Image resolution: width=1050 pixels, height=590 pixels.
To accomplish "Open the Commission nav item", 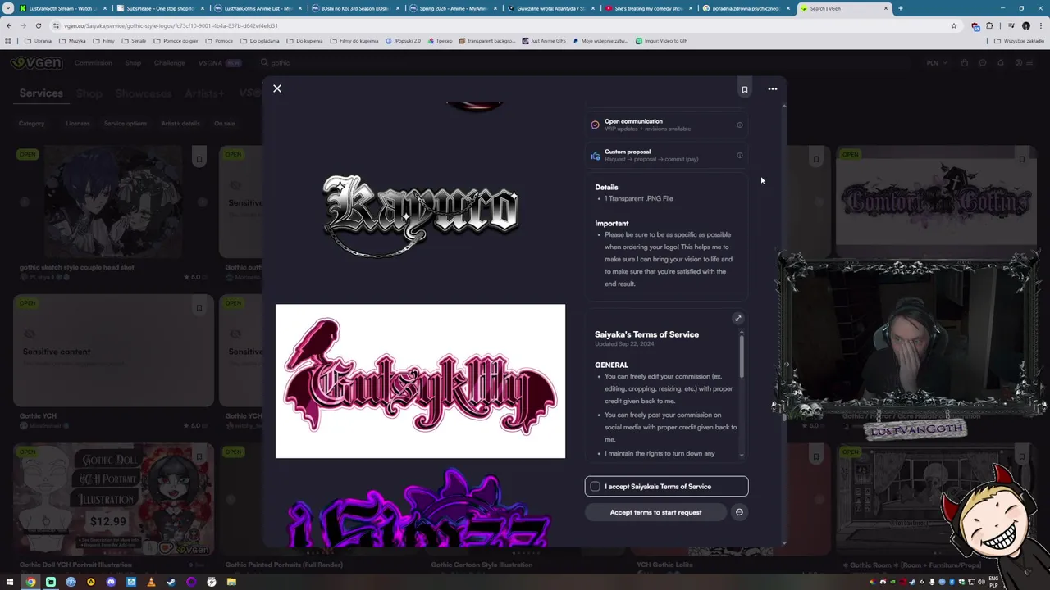I will 93,63.
